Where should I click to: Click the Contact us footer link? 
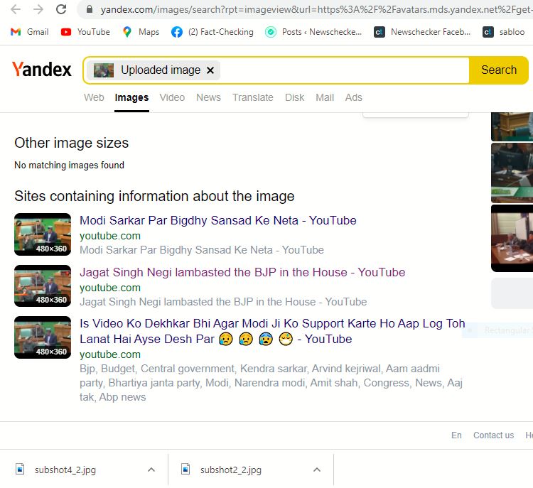(493, 435)
